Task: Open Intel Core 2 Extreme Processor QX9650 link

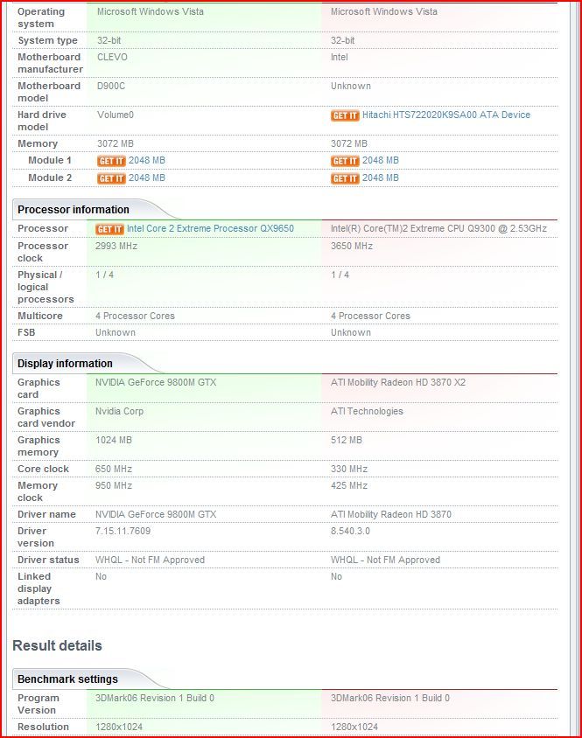Action: point(210,228)
